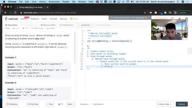
Task: Open the JavaScript language dropdown
Action: (x=86, y=25)
